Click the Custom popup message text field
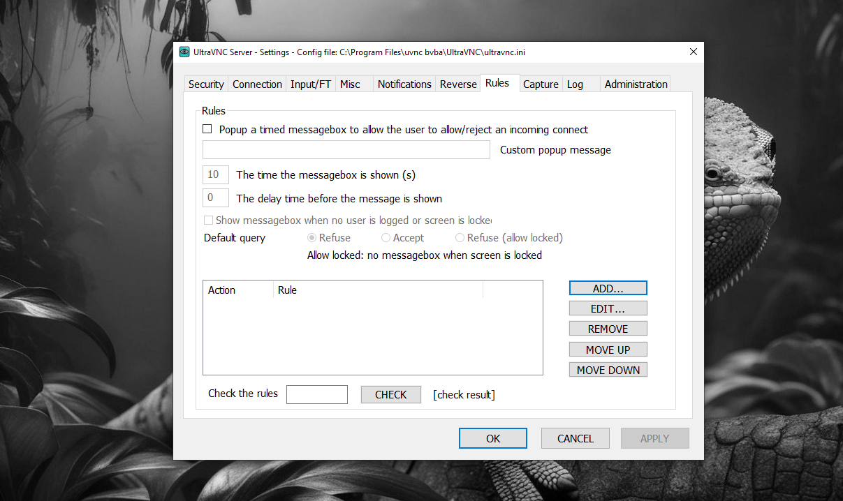The image size is (843, 501). click(x=346, y=150)
